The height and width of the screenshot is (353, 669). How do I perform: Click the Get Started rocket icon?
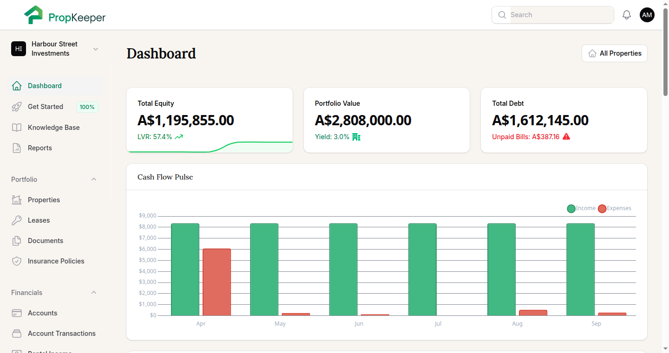point(17,107)
